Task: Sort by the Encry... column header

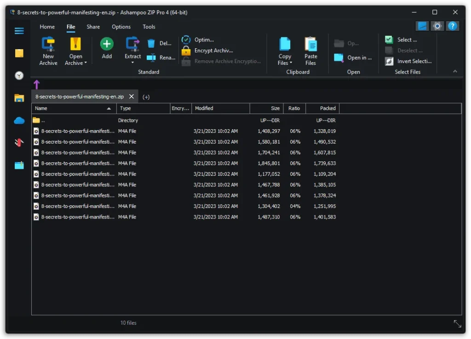Action: point(181,109)
